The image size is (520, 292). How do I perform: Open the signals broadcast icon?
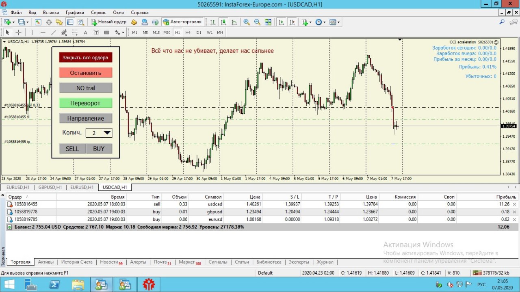pyautogui.click(x=155, y=22)
